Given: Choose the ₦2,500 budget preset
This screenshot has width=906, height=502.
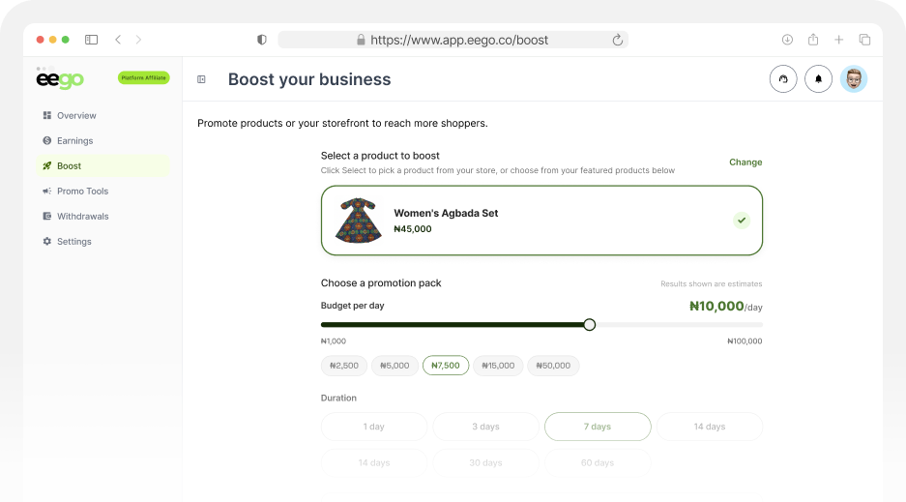Looking at the screenshot, I should pyautogui.click(x=344, y=366).
